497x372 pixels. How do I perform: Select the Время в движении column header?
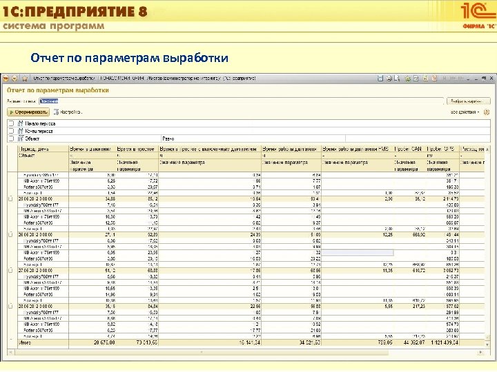(92, 149)
